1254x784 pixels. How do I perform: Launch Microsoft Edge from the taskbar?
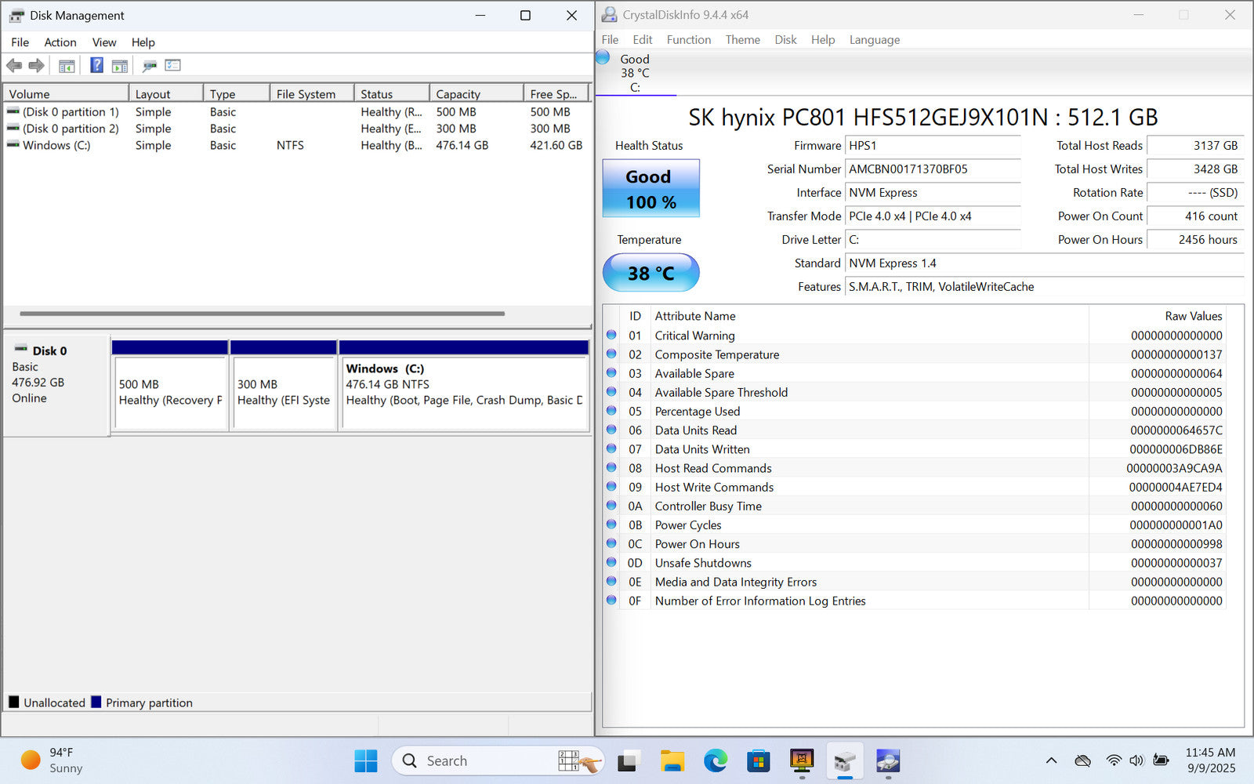tap(715, 760)
